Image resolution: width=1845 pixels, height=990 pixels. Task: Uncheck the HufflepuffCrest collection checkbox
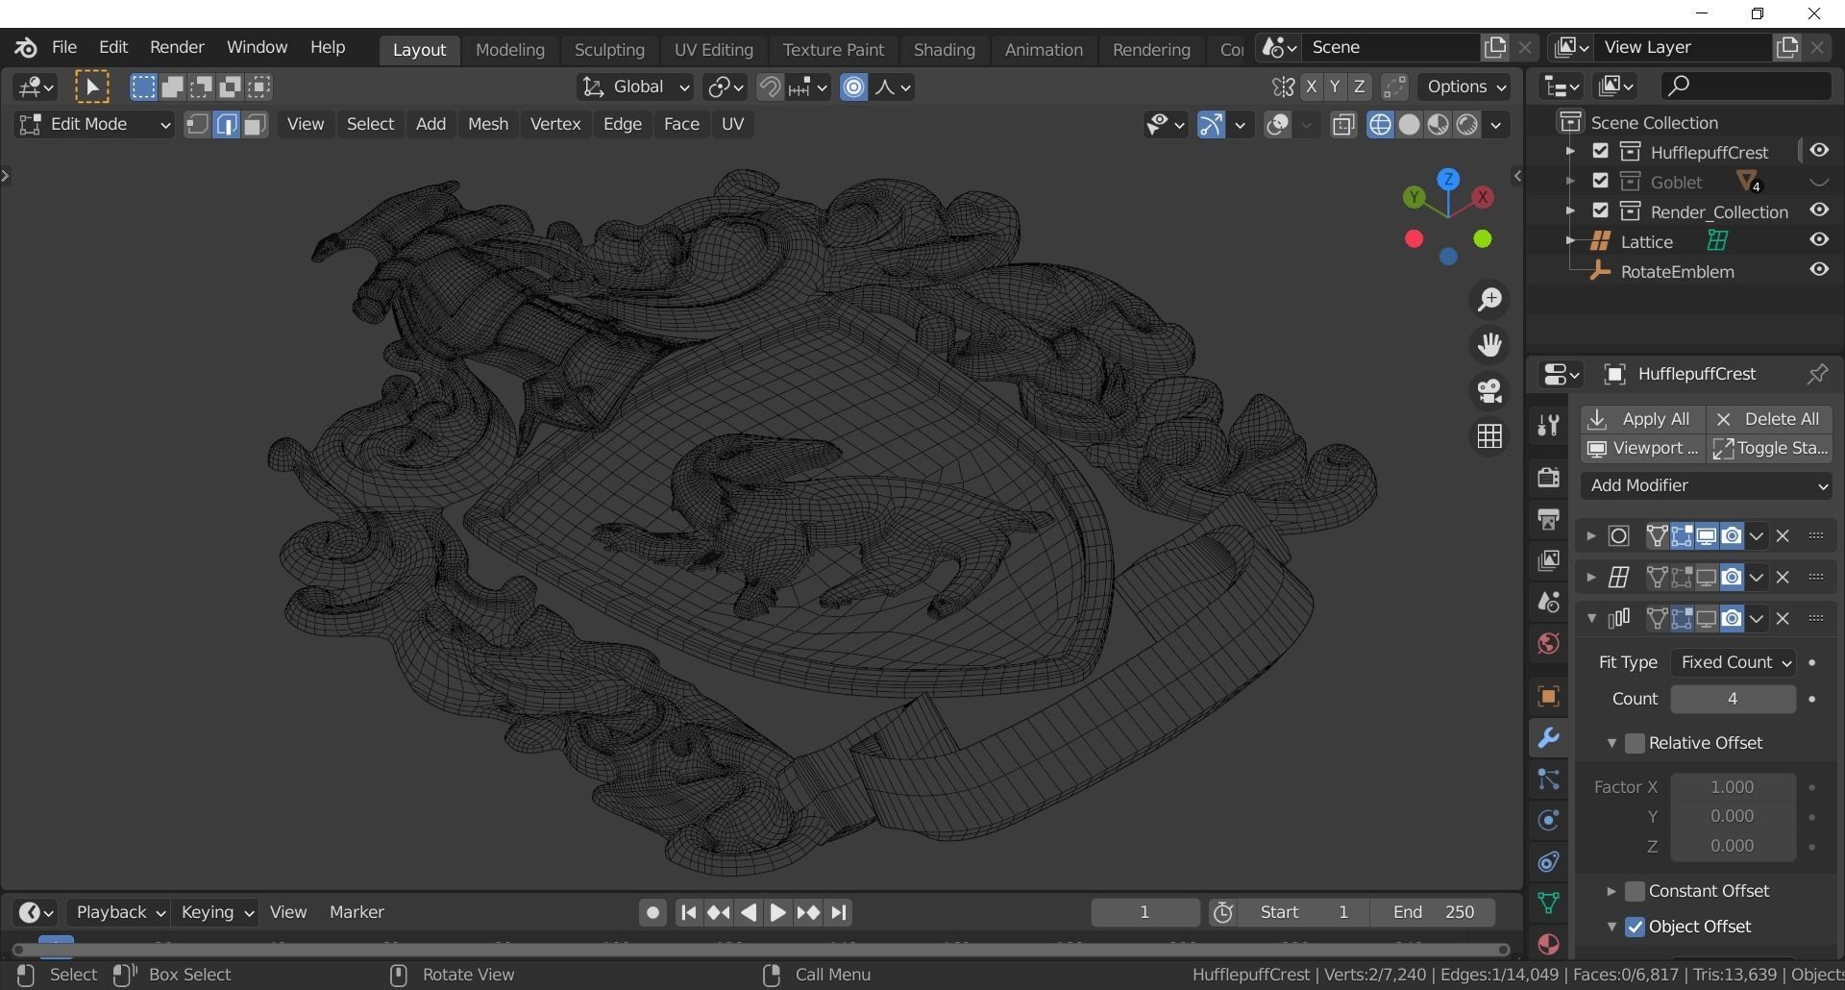pos(1600,152)
